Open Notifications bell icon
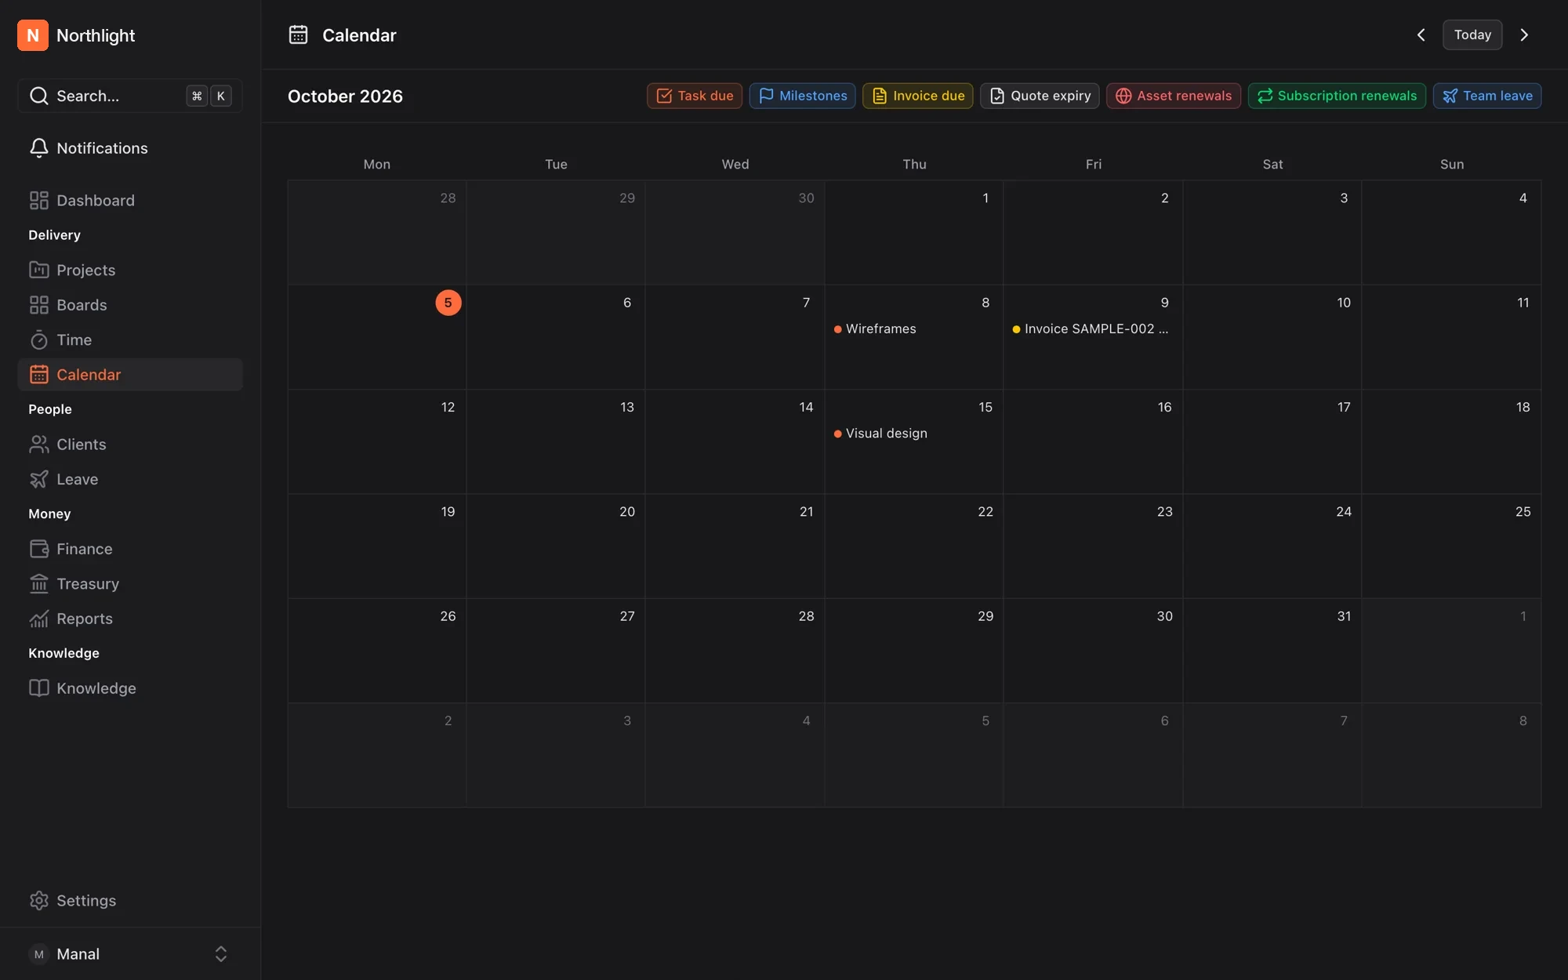Screen dimensions: 1568x980 point(39,148)
